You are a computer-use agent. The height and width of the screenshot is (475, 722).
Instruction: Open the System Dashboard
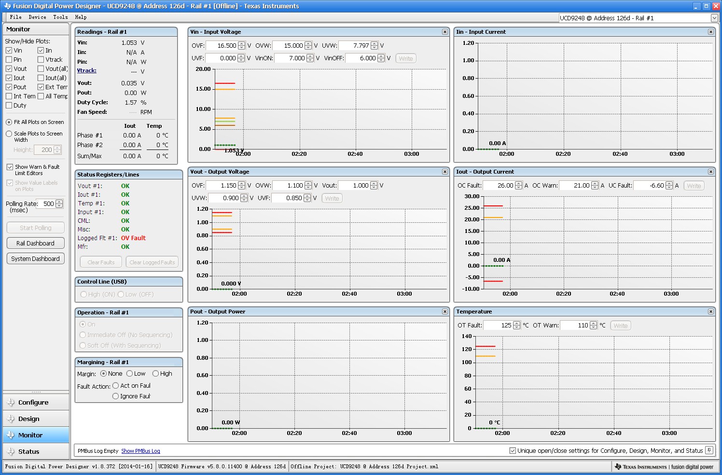(x=36, y=258)
